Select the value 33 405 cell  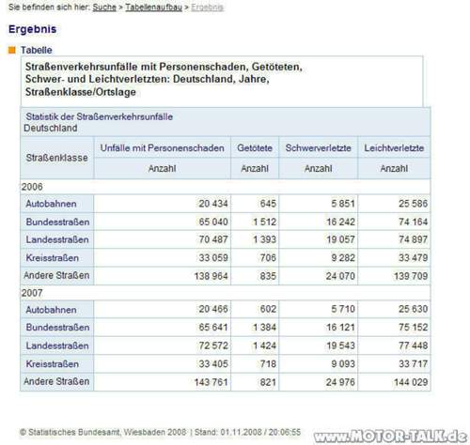click(162, 364)
